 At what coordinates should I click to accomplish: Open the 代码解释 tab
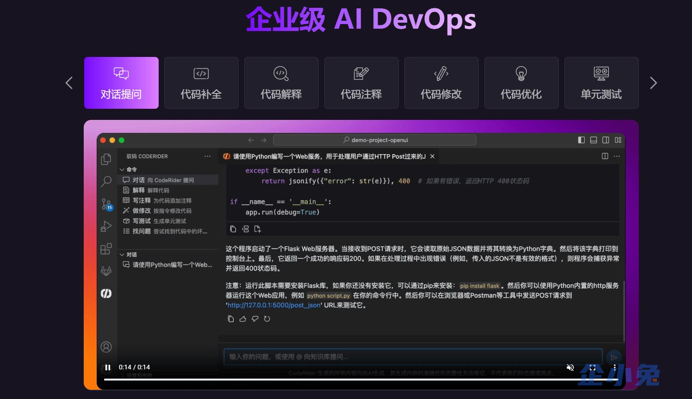coord(281,83)
